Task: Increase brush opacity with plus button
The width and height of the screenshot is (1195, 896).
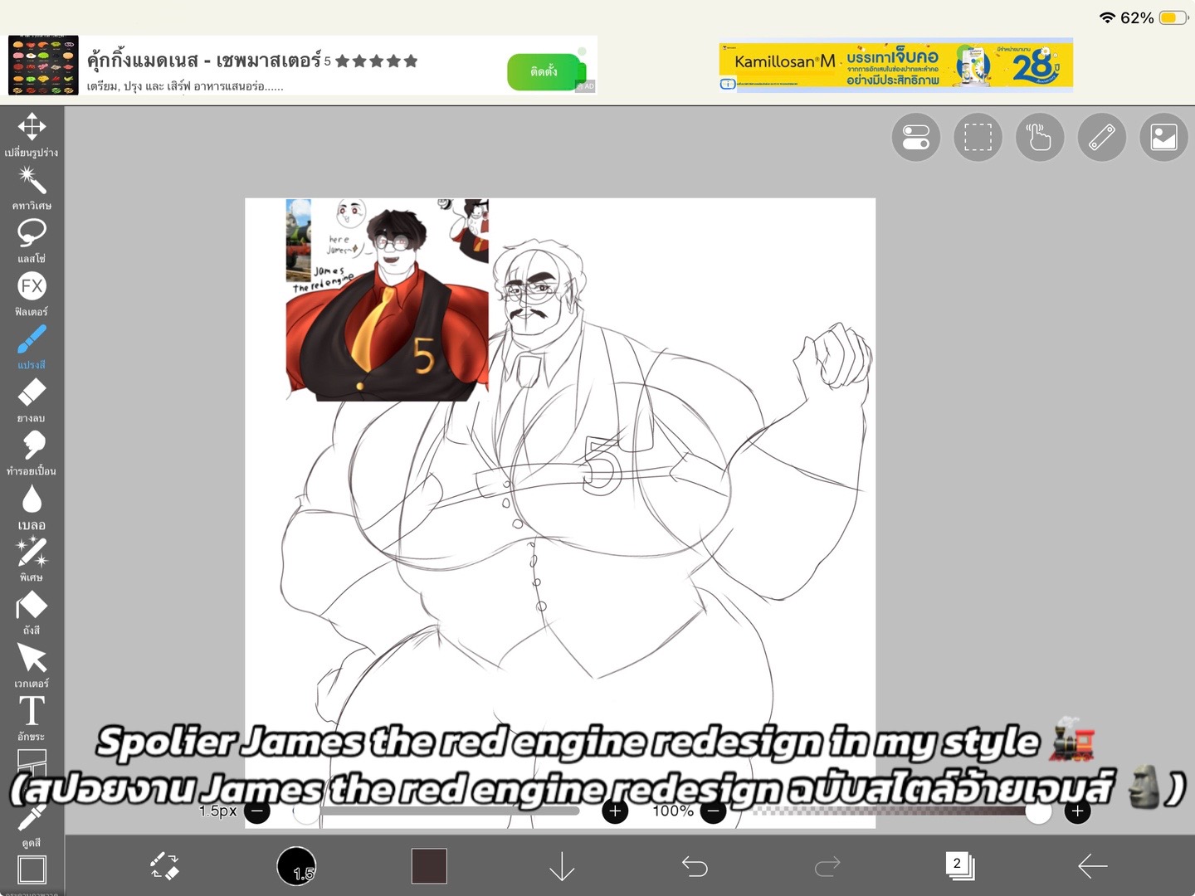Action: pyautogui.click(x=1077, y=811)
